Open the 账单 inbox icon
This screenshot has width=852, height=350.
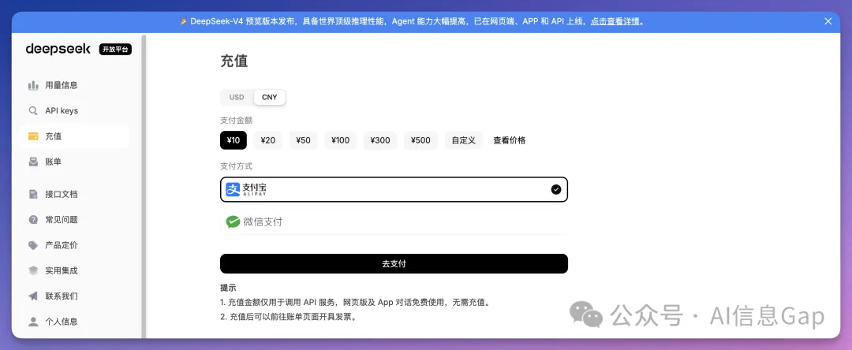[33, 162]
